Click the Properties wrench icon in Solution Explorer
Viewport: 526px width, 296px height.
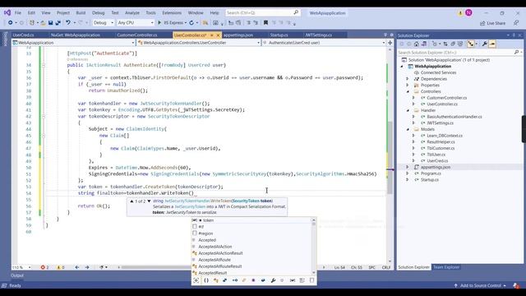point(485,44)
